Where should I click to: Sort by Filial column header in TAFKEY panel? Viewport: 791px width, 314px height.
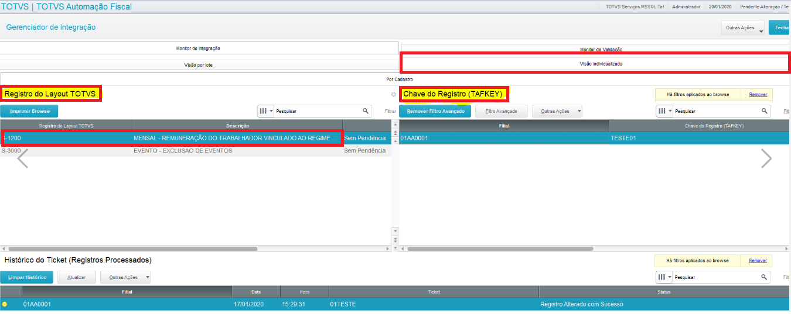[504, 126]
